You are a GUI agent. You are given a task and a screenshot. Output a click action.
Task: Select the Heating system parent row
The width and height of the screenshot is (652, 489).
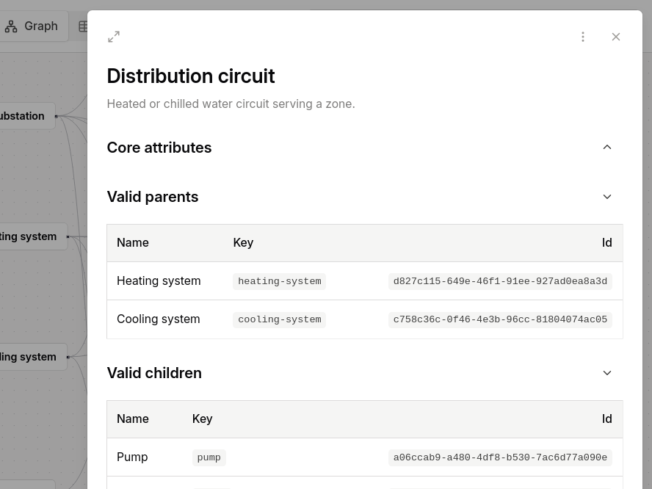pyautogui.click(x=159, y=281)
